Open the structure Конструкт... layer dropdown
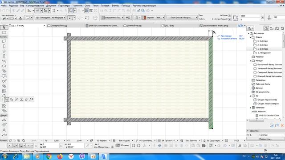 [50, 18]
